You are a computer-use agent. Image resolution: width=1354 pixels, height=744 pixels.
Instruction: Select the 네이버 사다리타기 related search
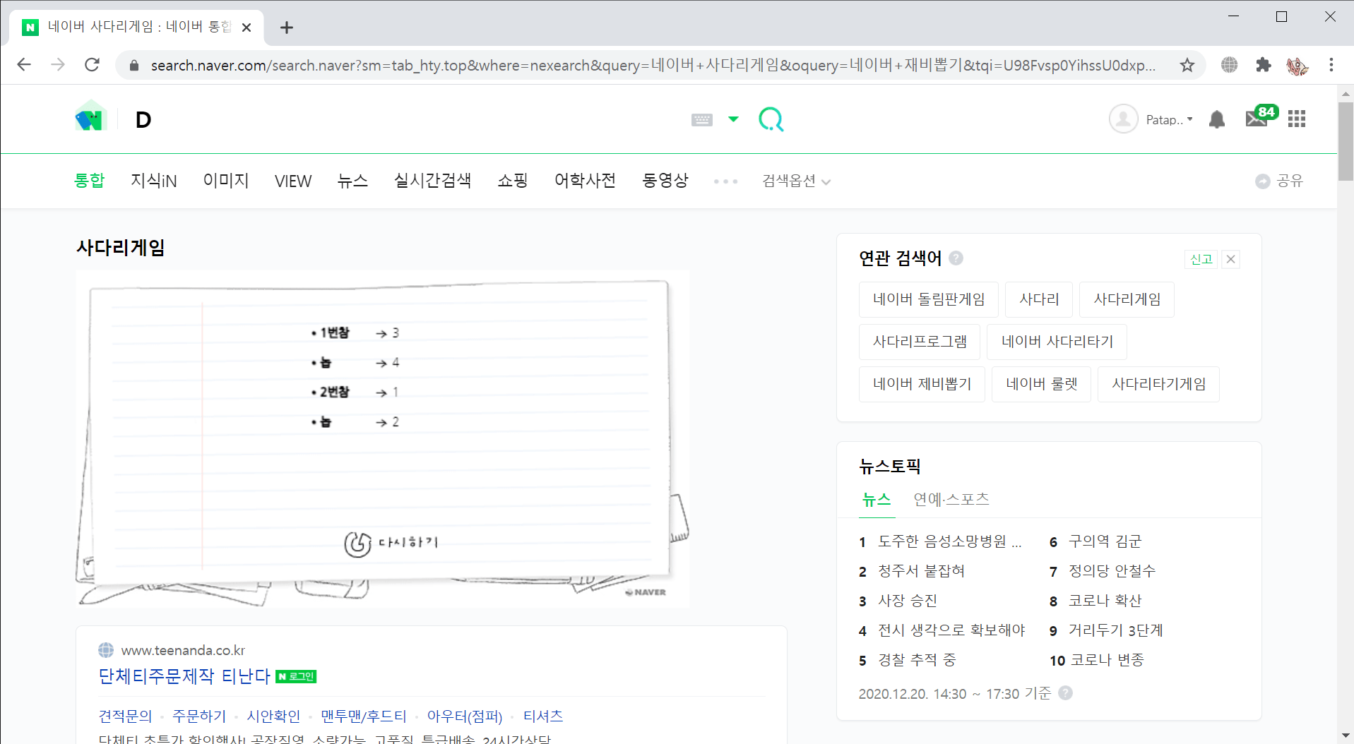(1057, 342)
